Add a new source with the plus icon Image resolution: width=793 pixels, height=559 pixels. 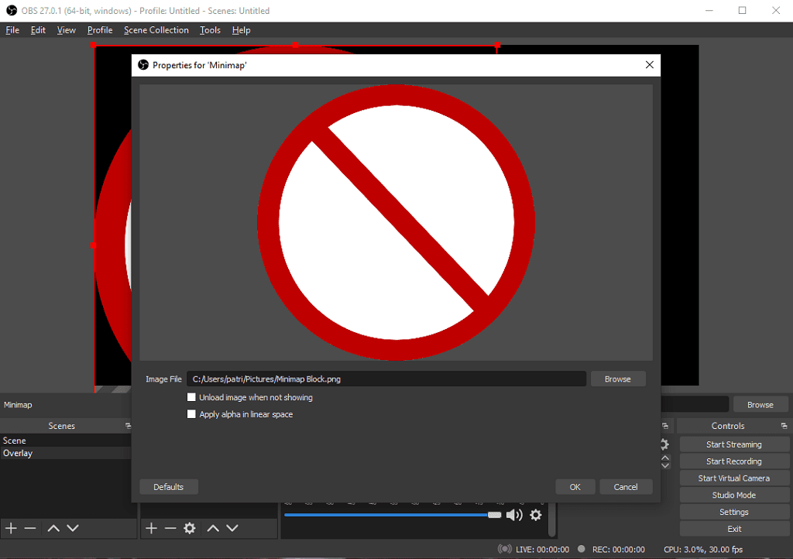pos(151,528)
